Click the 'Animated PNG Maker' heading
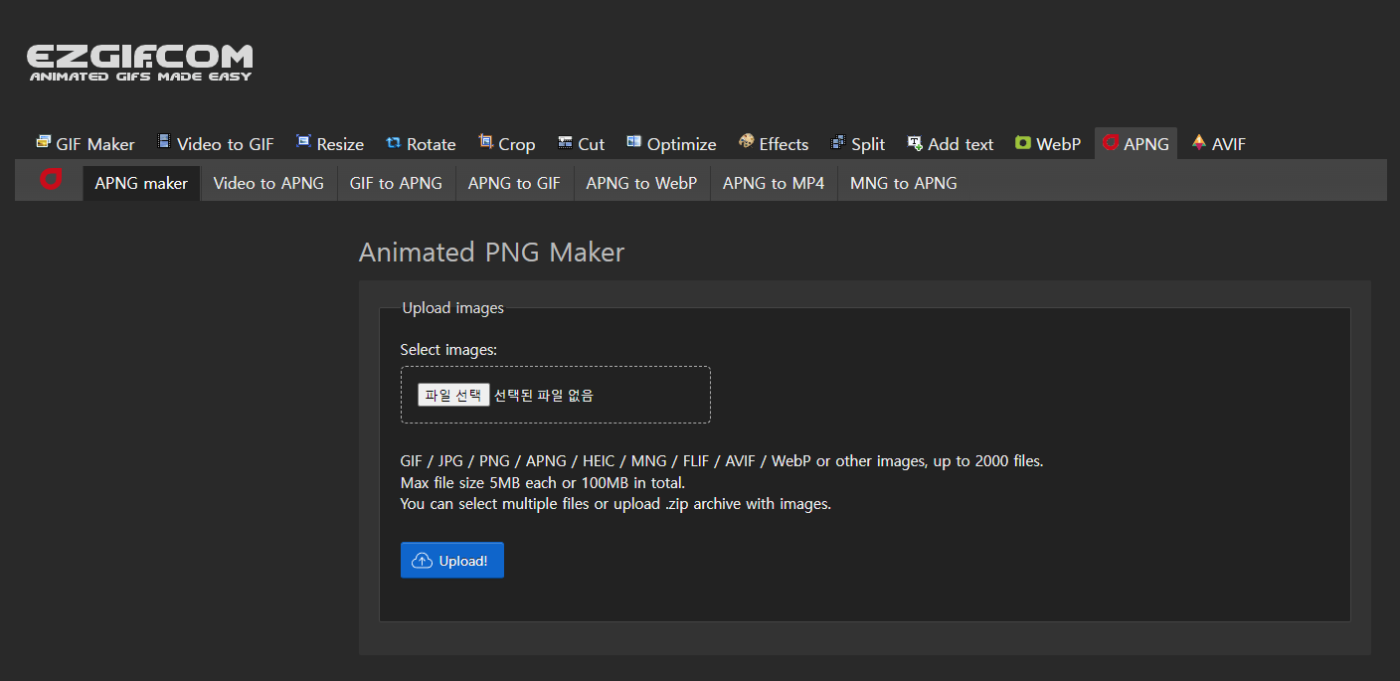The height and width of the screenshot is (681, 1400). (x=491, y=252)
